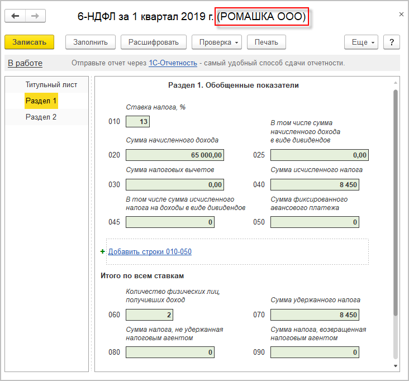This screenshot has width=409, height=381.
Task: Click the Печать button
Action: (x=267, y=42)
